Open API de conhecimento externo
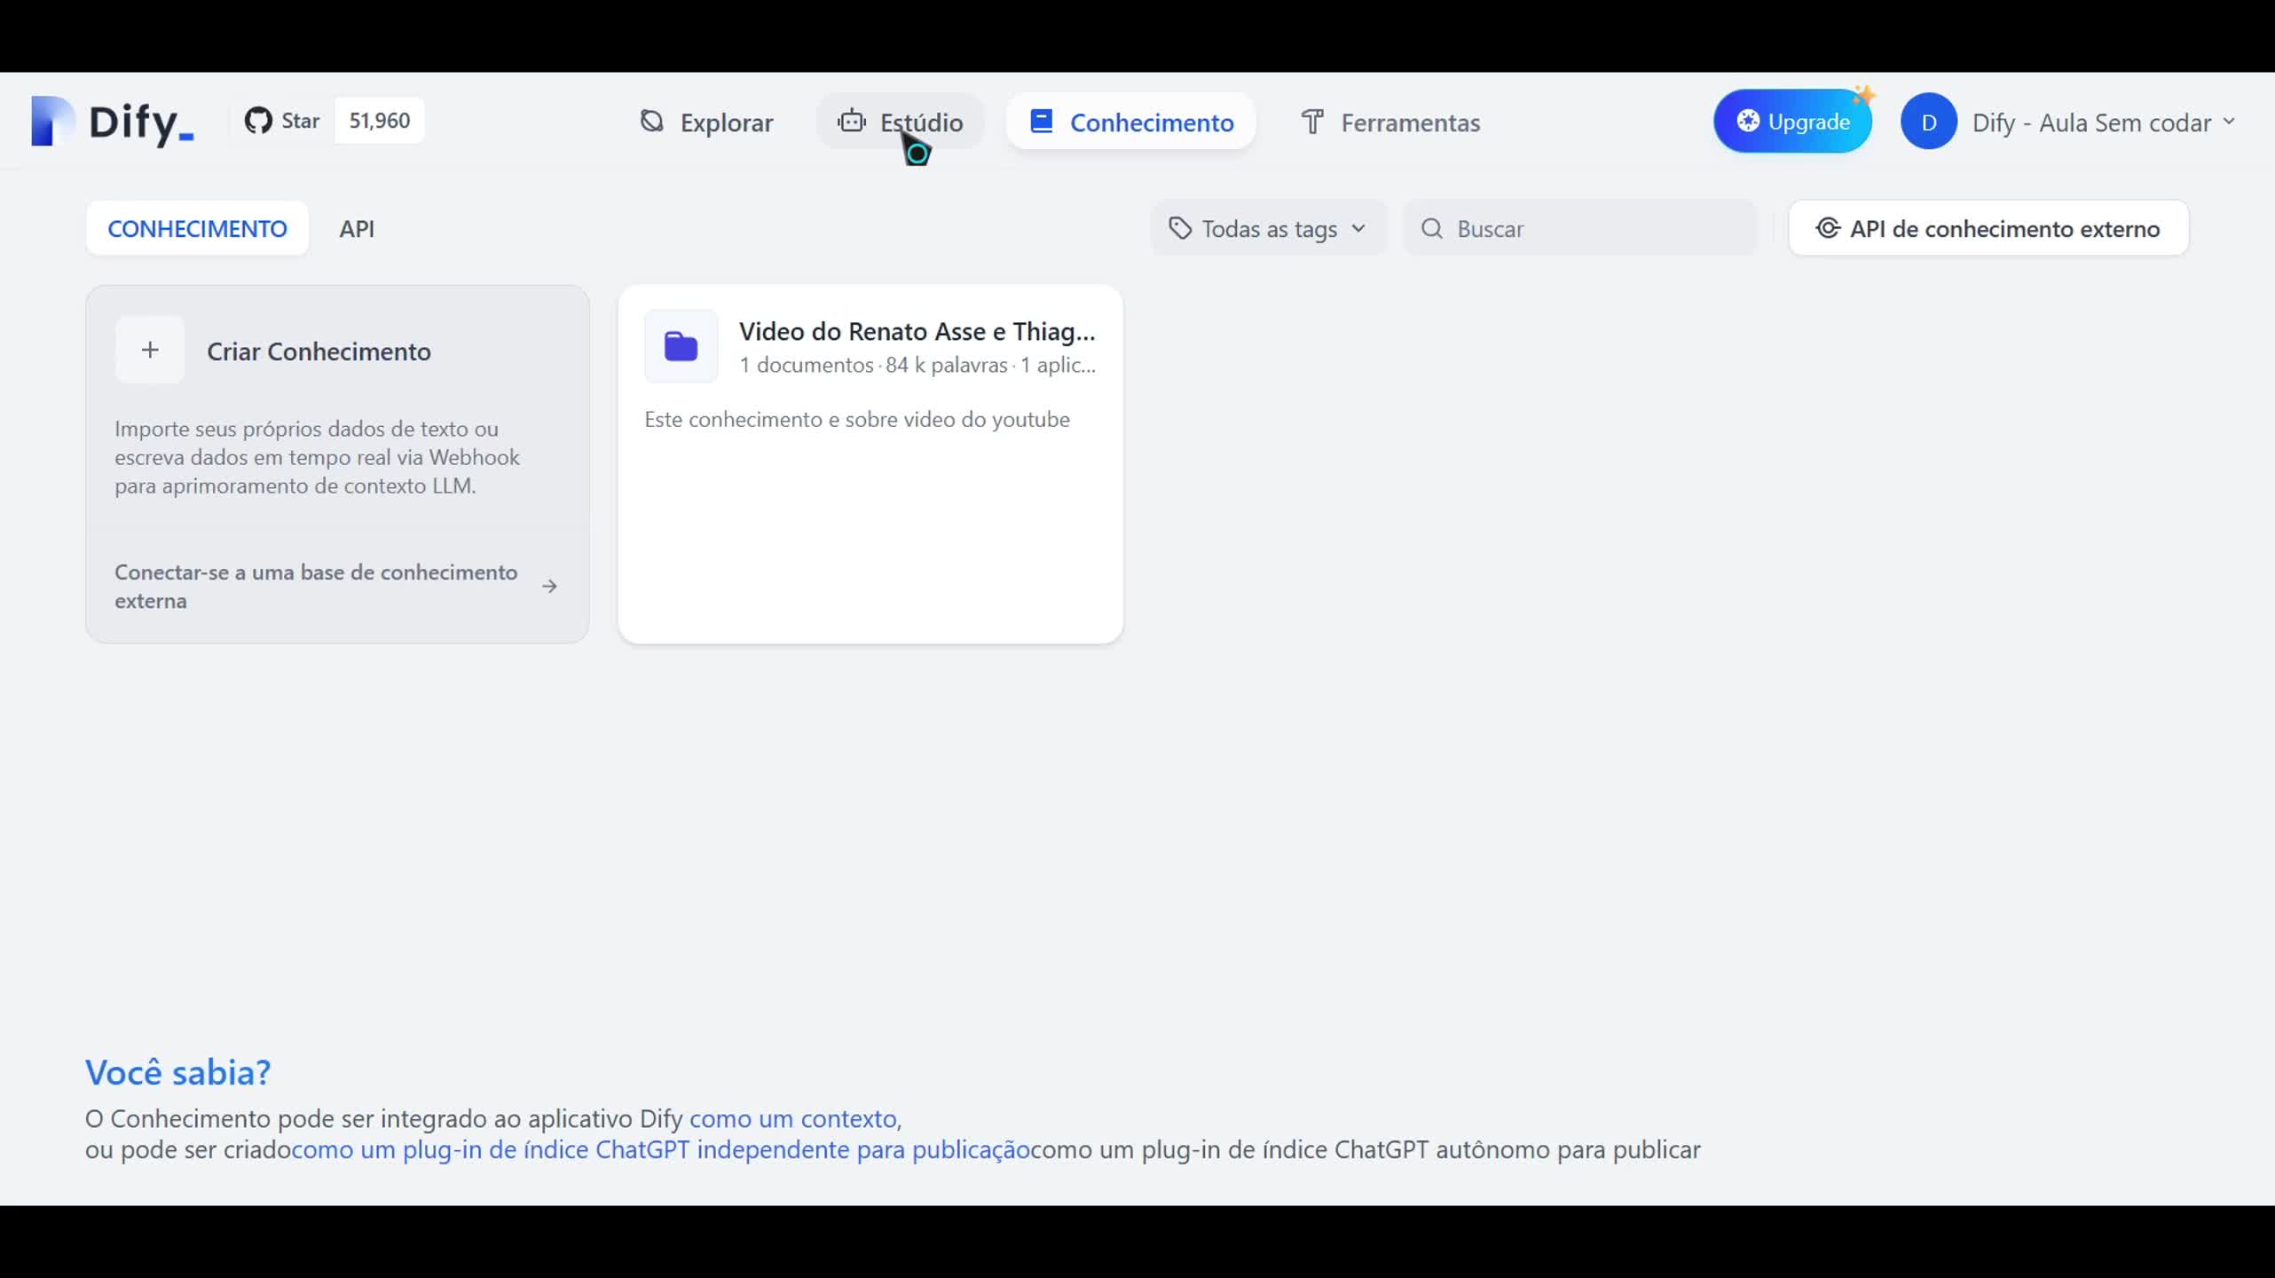The height and width of the screenshot is (1278, 2275). (x=1988, y=229)
